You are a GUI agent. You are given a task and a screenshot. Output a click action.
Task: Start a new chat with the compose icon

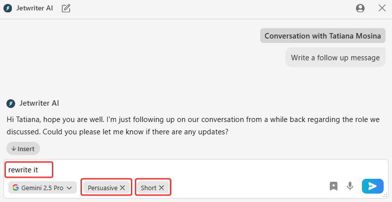(x=66, y=8)
